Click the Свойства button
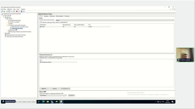This screenshot has height=109, width=195. point(65,89)
